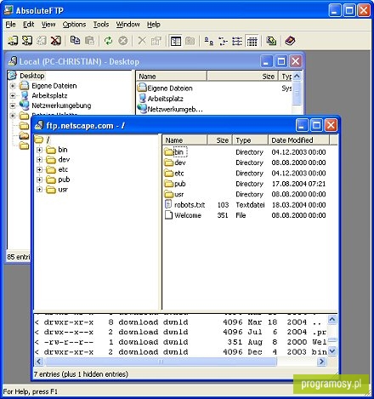Select the dev directory in ftp file list
The width and height of the screenshot is (374, 399).
pos(180,162)
